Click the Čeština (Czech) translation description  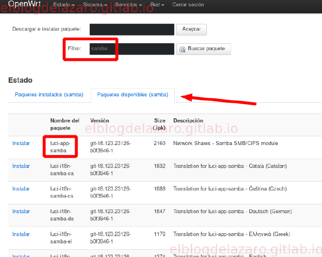tap(230, 189)
